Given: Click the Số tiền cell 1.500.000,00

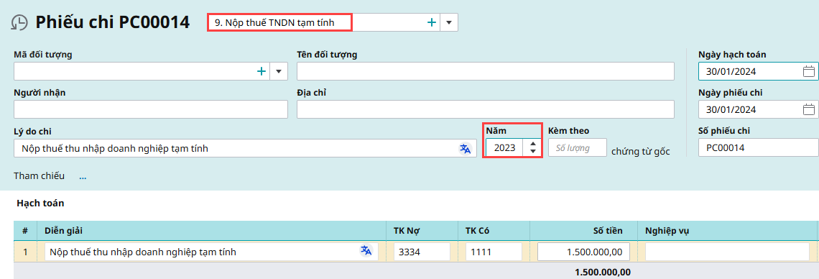Looking at the screenshot, I should click(583, 252).
